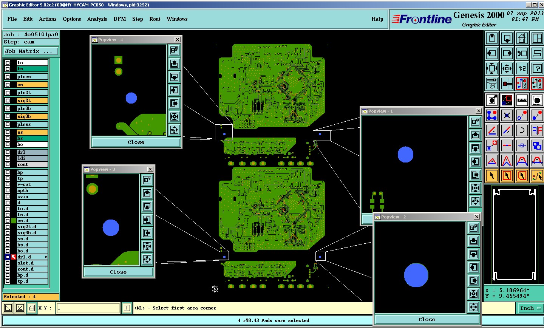The width and height of the screenshot is (544, 328).
Task: Click Close button in Popview 3
Action: pos(118,272)
